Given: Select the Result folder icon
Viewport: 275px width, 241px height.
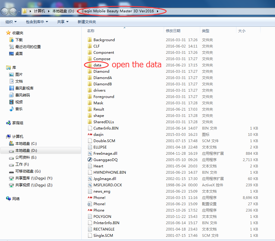Looking at the screenshot, I should pos(90,109).
